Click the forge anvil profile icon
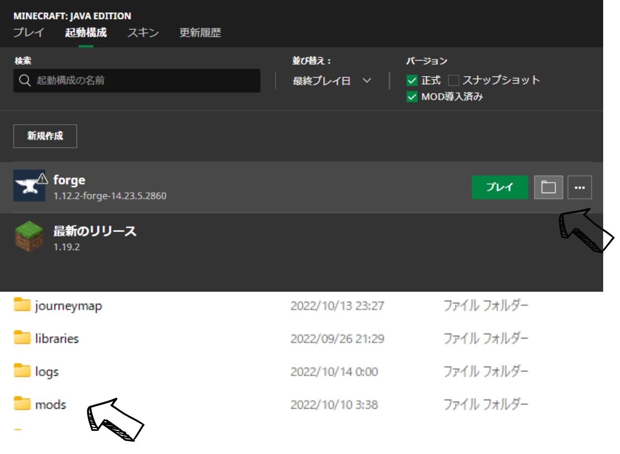The height and width of the screenshot is (454, 620). pyautogui.click(x=29, y=186)
